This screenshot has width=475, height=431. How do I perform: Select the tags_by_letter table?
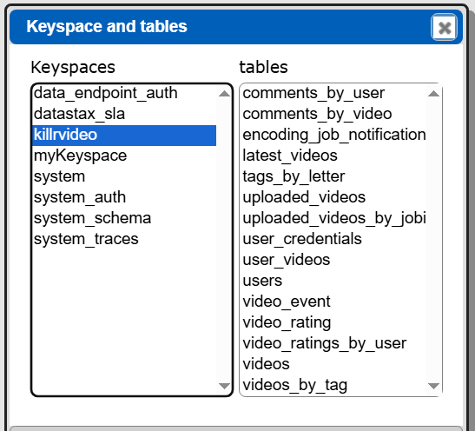pyautogui.click(x=333, y=176)
